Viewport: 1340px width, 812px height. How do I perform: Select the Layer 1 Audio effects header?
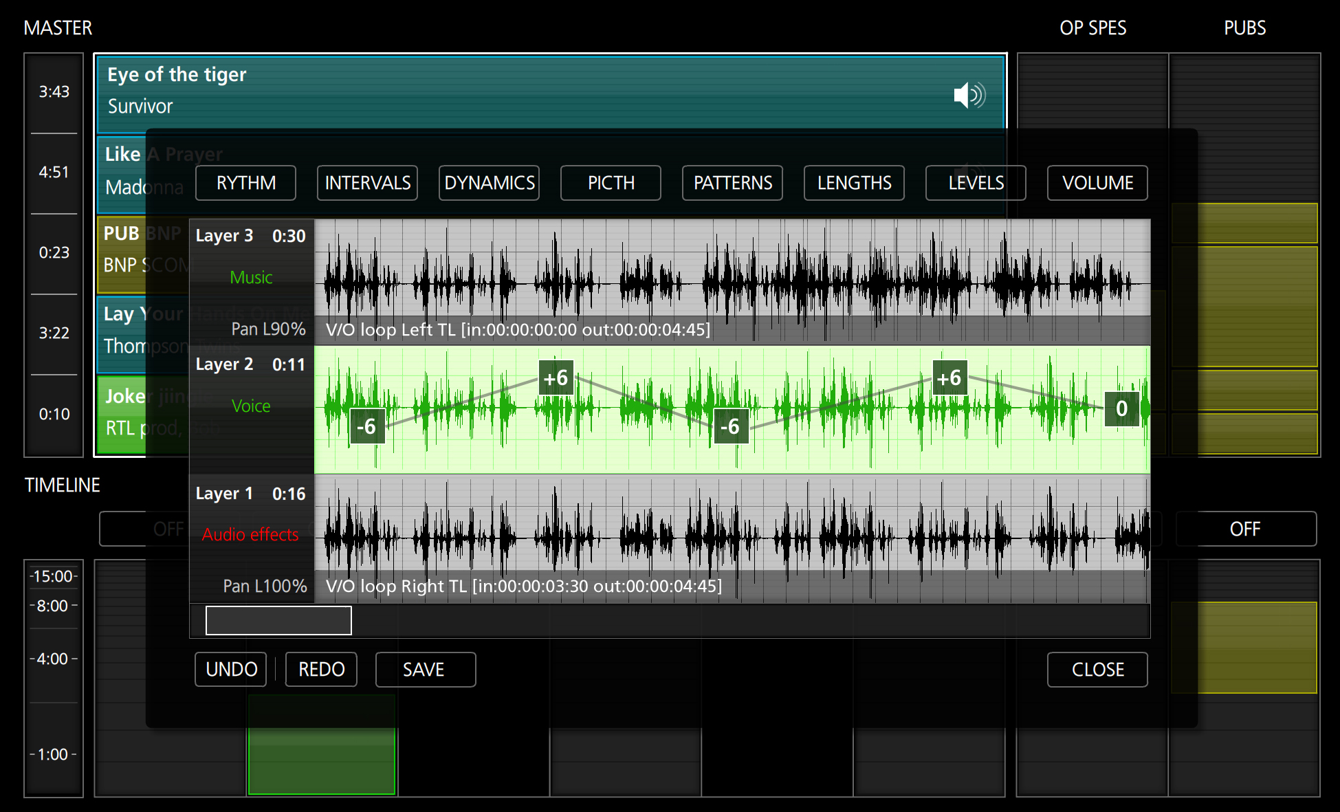tap(251, 539)
